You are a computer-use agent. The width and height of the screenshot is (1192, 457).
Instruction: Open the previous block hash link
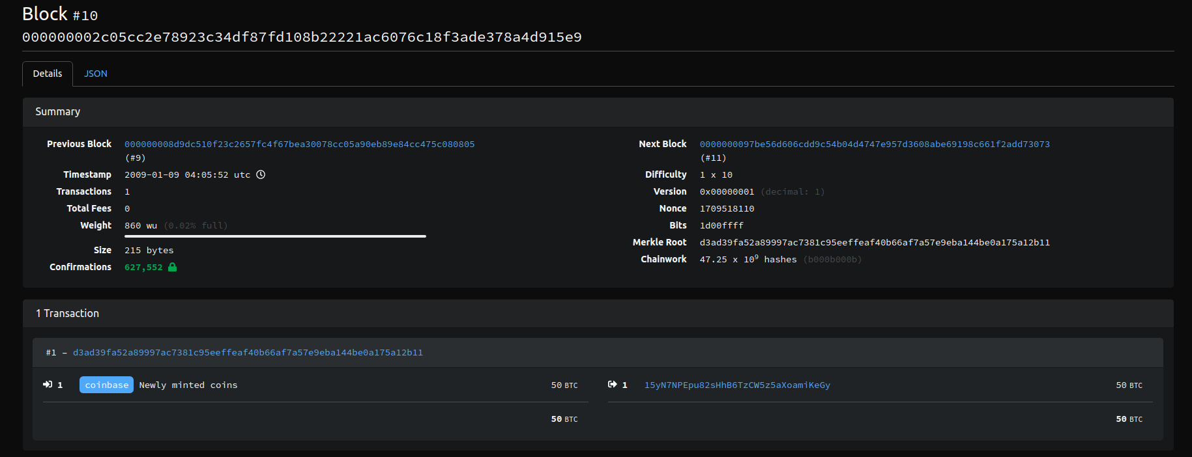point(300,145)
